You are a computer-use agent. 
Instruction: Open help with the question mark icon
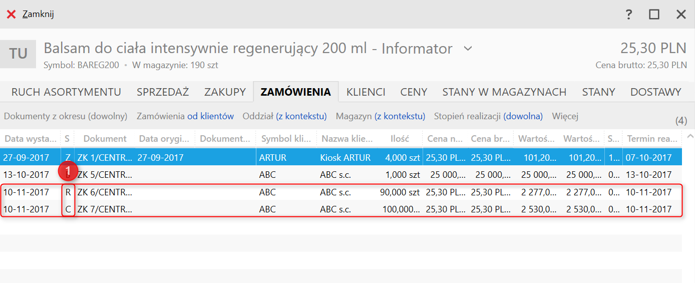pyautogui.click(x=629, y=15)
